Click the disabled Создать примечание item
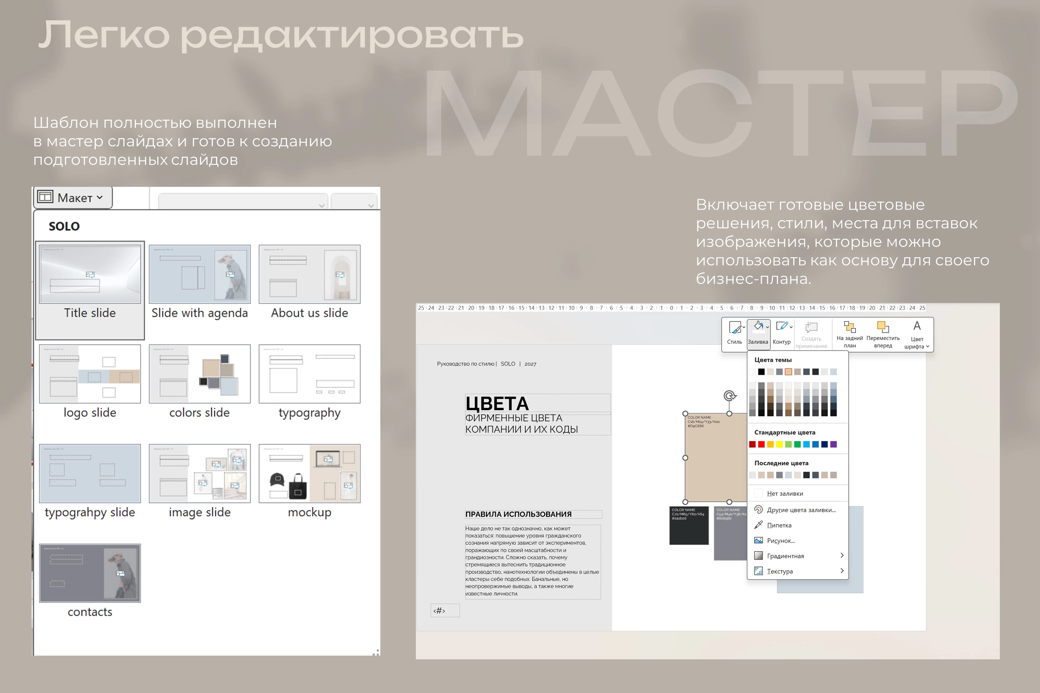Image resolution: width=1040 pixels, height=693 pixels. pos(812,334)
